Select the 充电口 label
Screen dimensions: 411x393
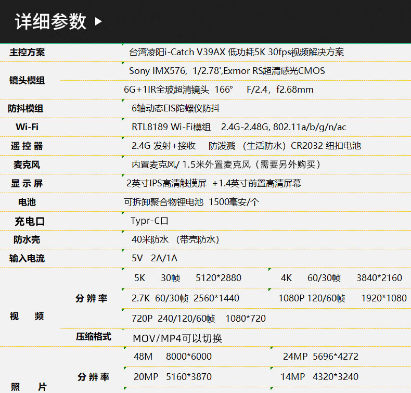[30, 222]
